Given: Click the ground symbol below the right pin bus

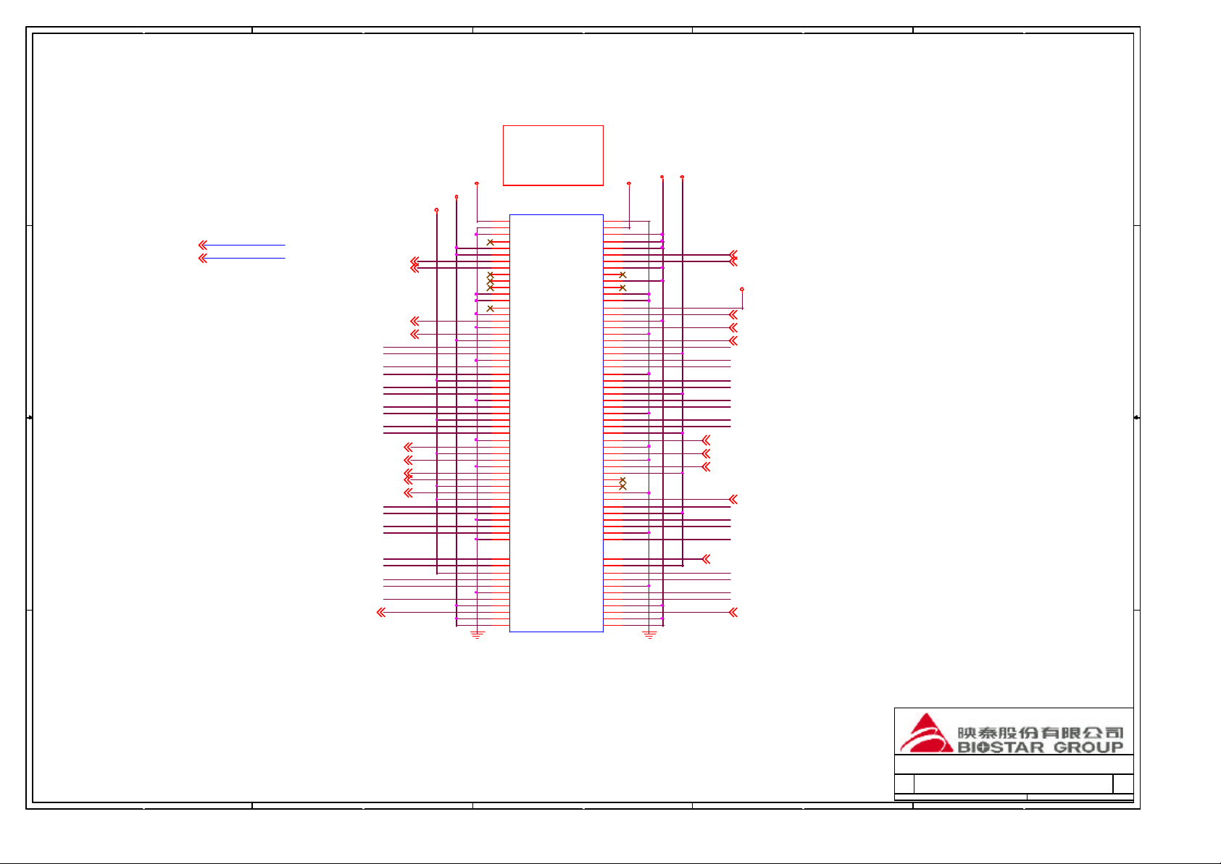Looking at the screenshot, I should [x=649, y=634].
